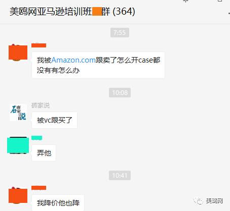Click the 7:55 timestamp label
The image size is (230, 211).
coord(120,32)
